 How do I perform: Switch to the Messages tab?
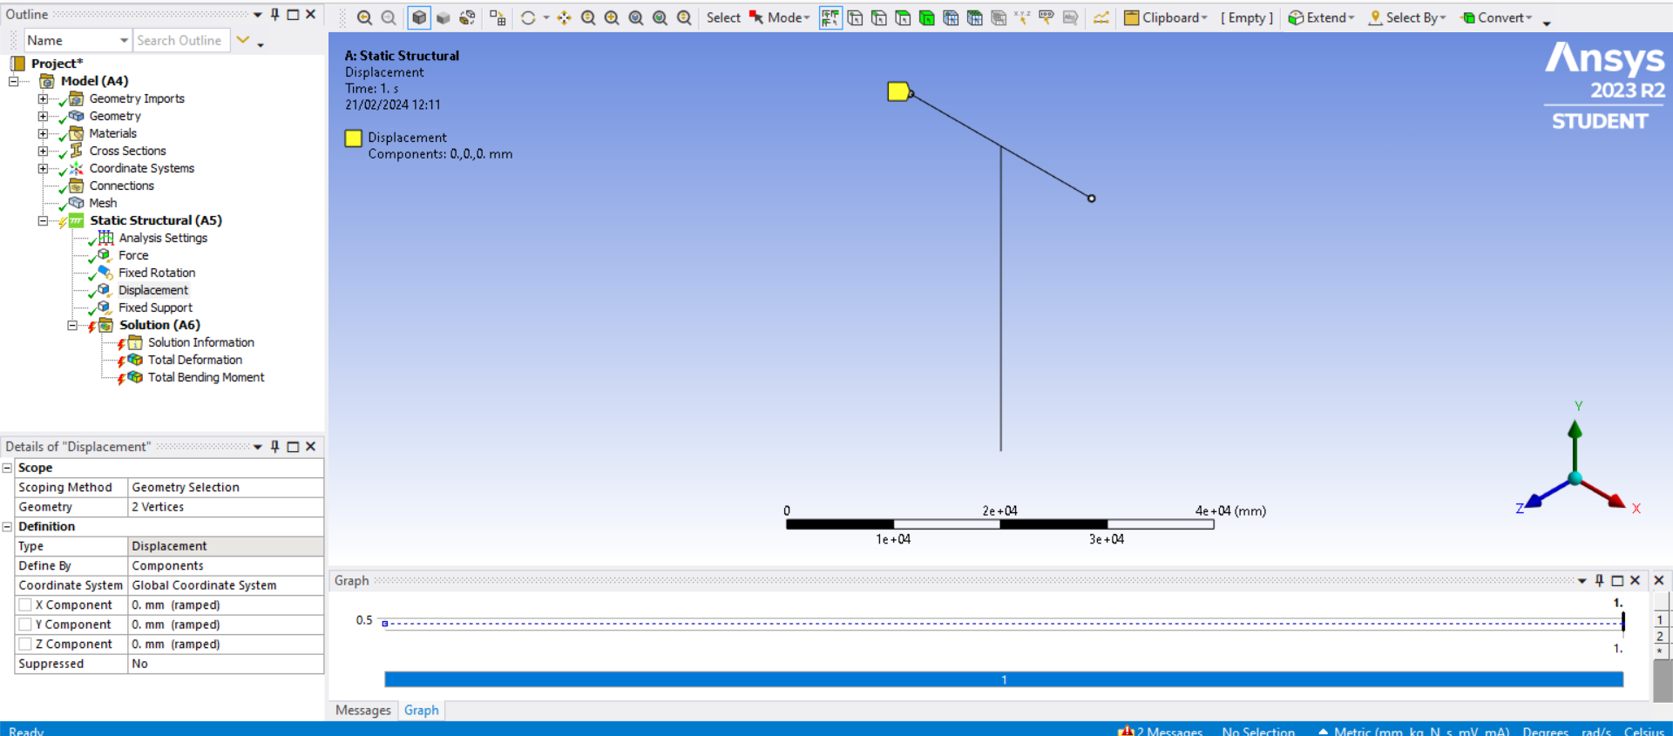click(363, 710)
